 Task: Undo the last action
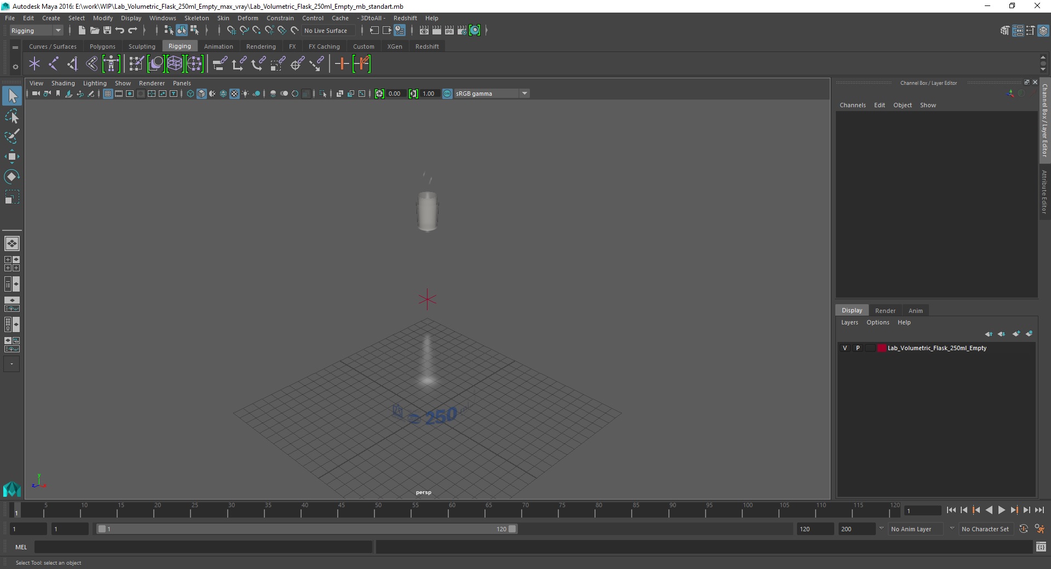[x=120, y=31]
